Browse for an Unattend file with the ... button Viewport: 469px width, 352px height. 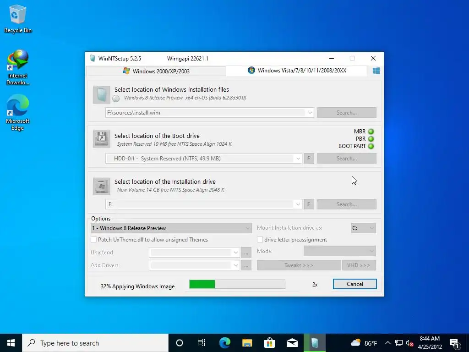[x=246, y=253]
